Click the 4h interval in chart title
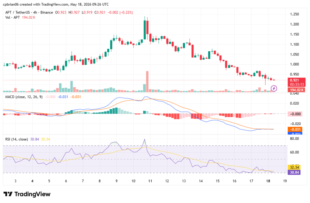 [x=35, y=12]
